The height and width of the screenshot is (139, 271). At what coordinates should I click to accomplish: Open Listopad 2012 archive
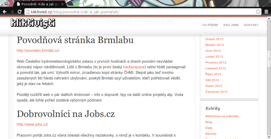(215, 69)
